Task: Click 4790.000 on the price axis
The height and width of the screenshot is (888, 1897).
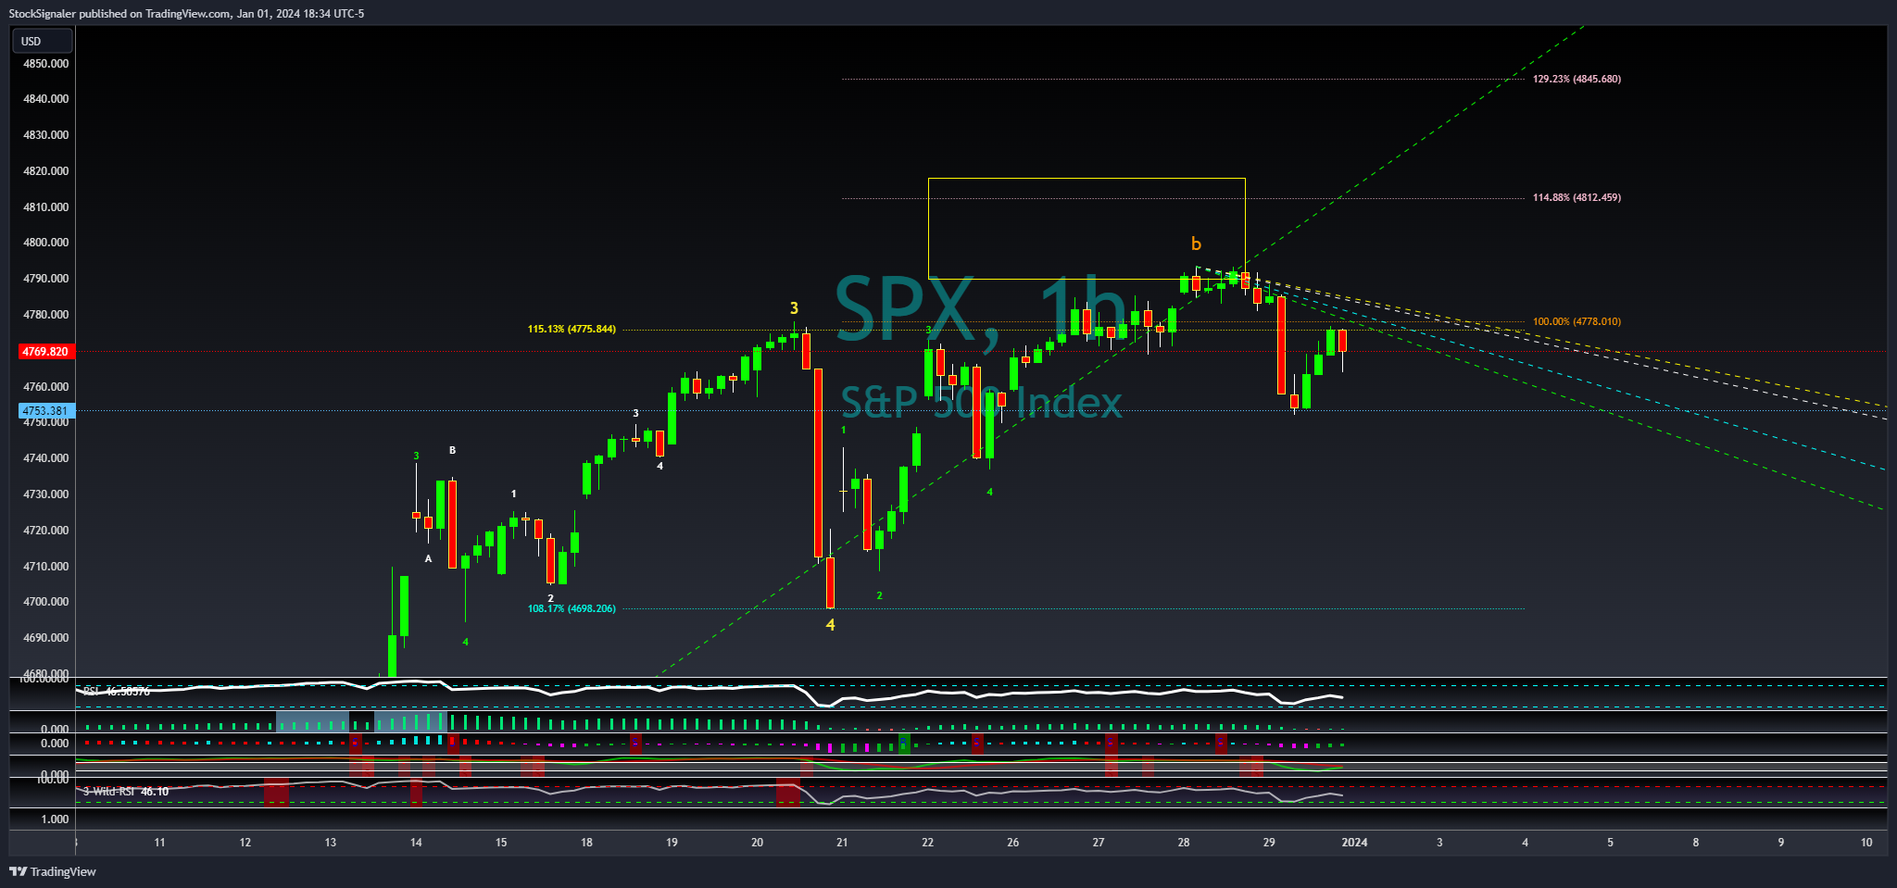Action: [x=45, y=279]
